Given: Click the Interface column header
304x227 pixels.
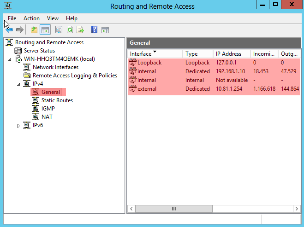Looking at the screenshot, I should [x=141, y=54].
